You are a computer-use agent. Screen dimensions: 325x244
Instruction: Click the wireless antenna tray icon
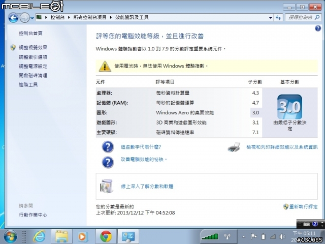tap(227, 236)
